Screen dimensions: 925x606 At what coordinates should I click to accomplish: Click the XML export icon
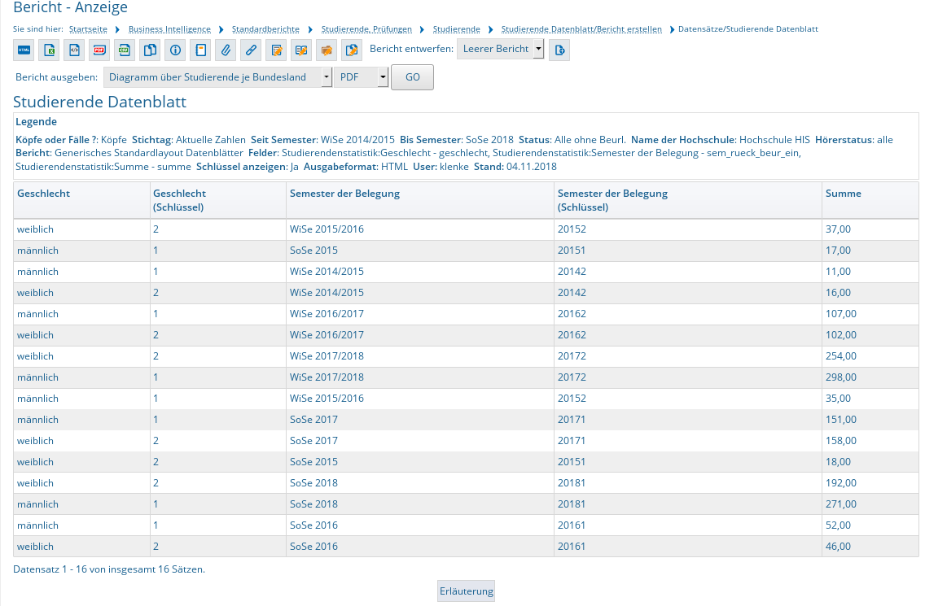tap(74, 50)
